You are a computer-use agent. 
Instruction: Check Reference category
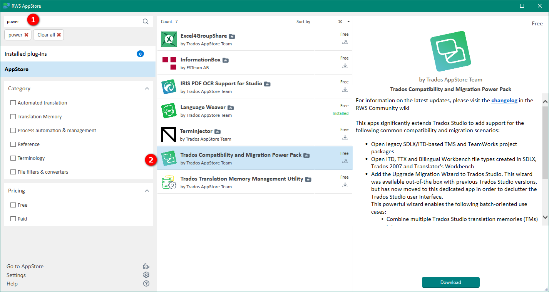click(x=13, y=144)
